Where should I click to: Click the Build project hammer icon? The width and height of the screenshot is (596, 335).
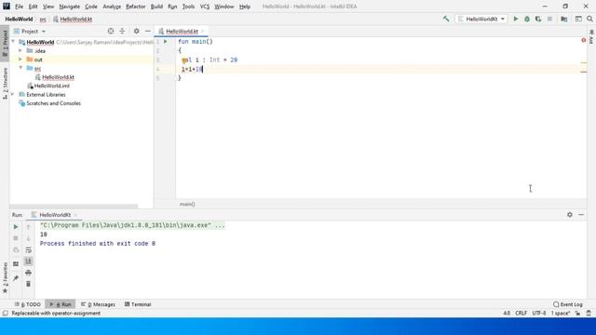pyautogui.click(x=446, y=19)
